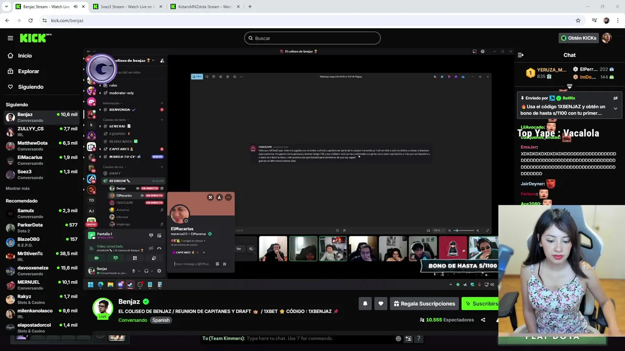Switch to the KotaroMNZdota Stream browser tab

(205, 7)
